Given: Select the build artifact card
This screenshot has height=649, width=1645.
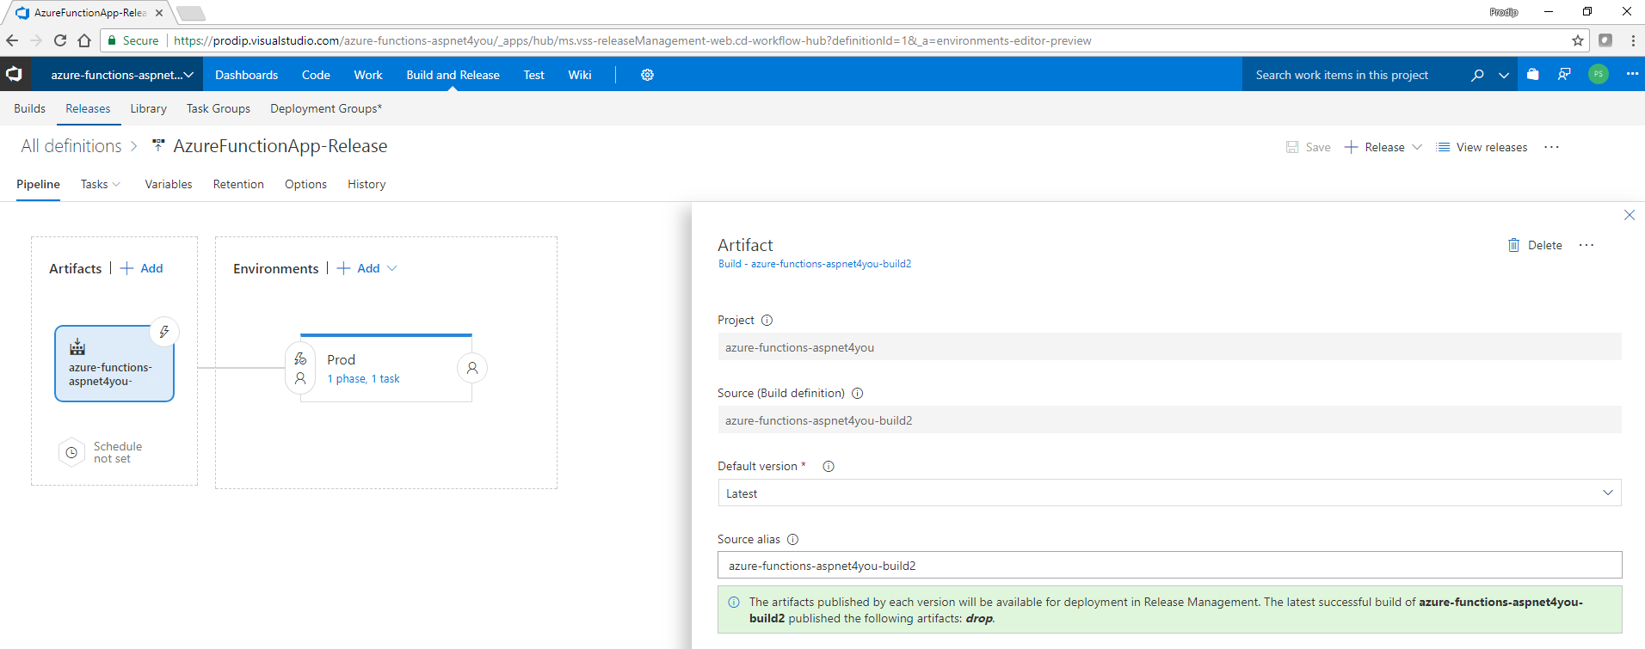Looking at the screenshot, I should tap(114, 364).
